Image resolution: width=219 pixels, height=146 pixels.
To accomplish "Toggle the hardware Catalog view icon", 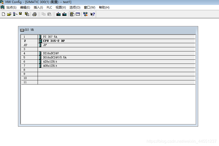I will point(72,14).
